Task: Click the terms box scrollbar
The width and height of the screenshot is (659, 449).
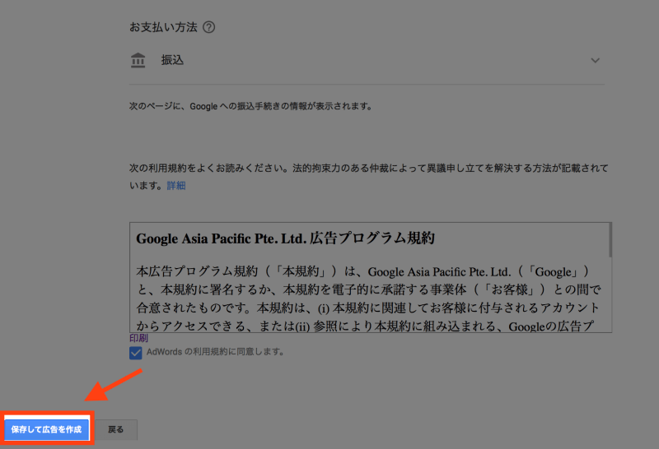Action: [x=610, y=240]
